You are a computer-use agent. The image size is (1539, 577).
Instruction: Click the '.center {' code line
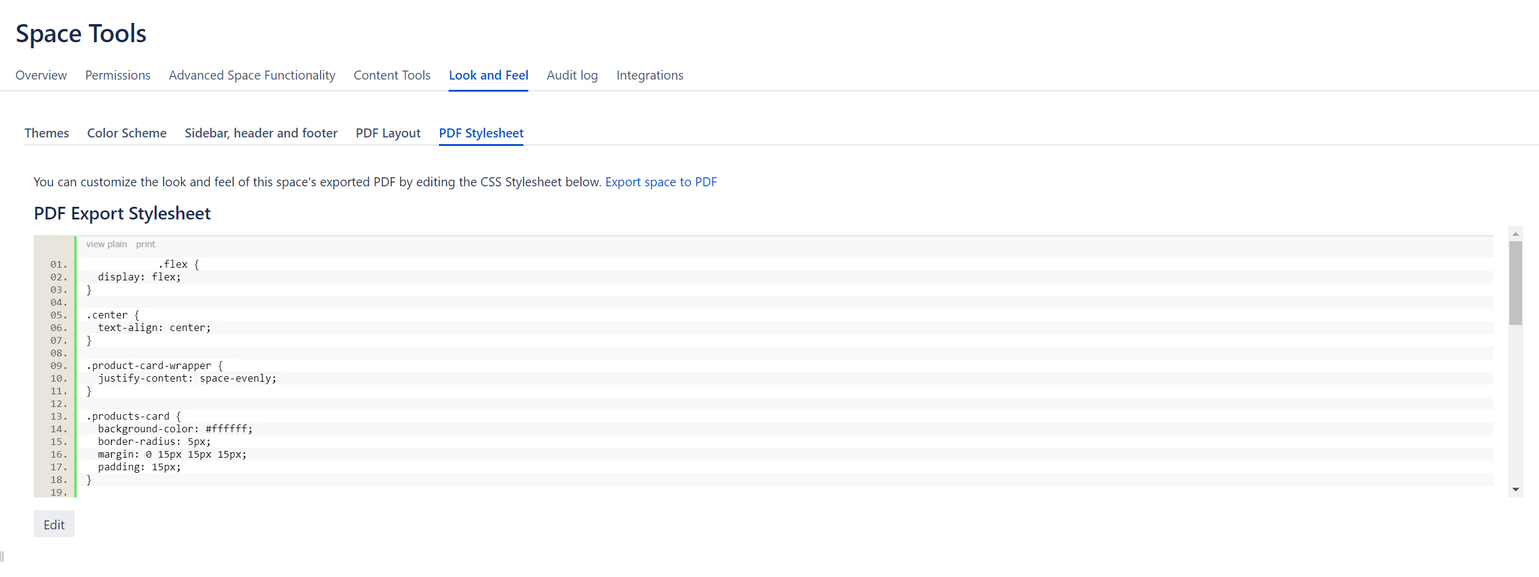[113, 315]
